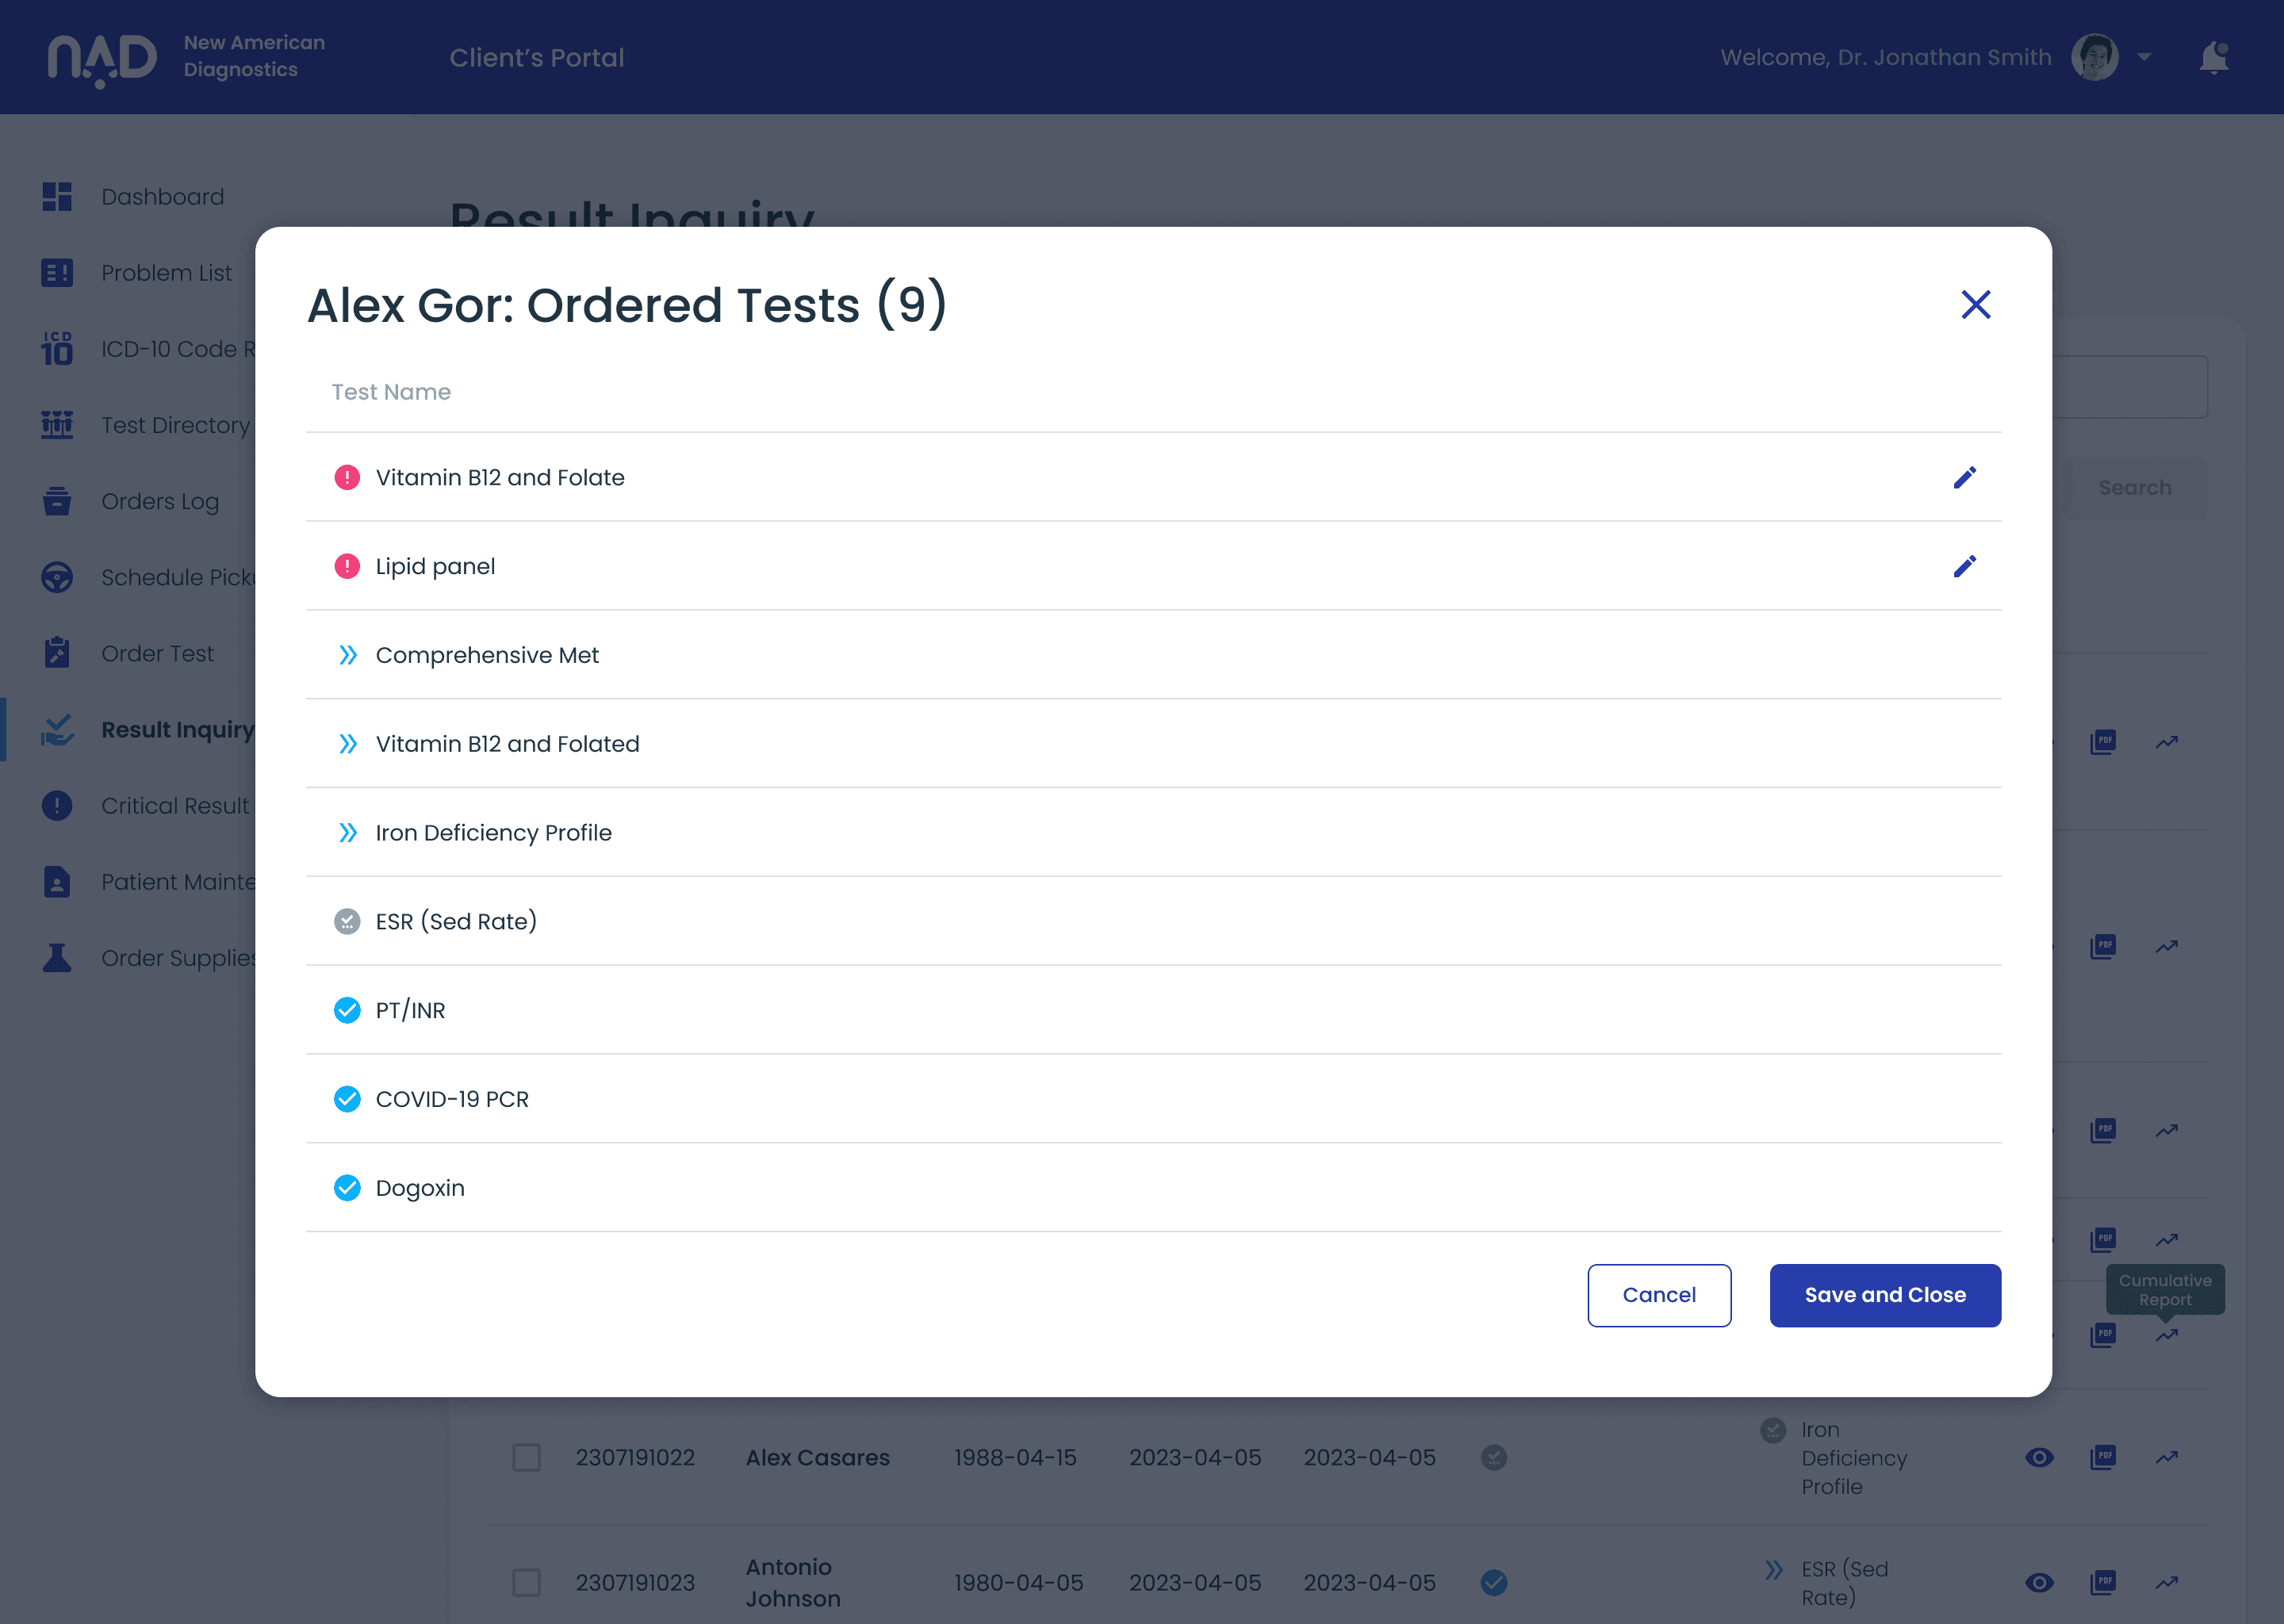
Task: Open Patient Maintenance sidebar item
Action: click(148, 882)
